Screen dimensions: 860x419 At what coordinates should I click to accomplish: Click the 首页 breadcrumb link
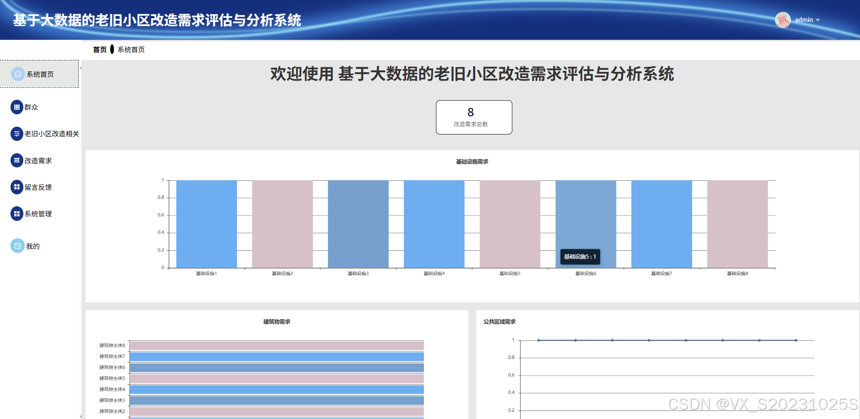point(100,49)
